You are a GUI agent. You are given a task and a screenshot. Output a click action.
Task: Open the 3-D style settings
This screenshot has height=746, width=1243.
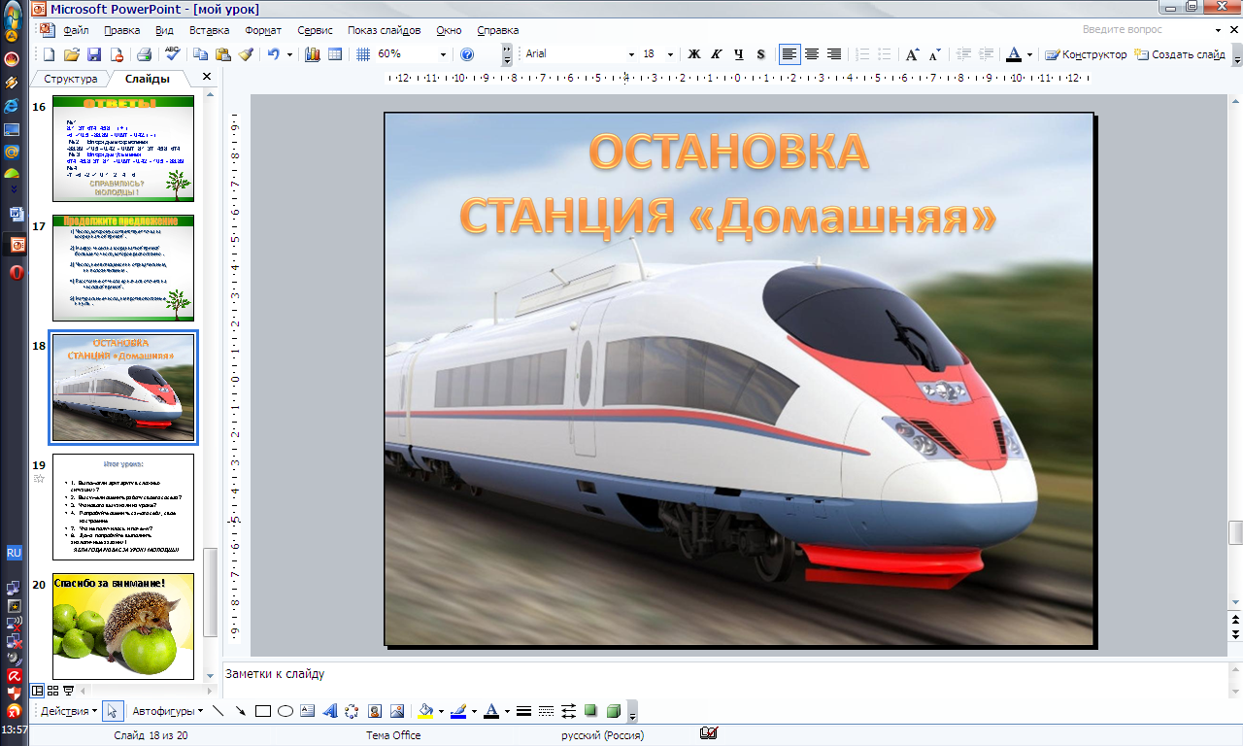(613, 711)
